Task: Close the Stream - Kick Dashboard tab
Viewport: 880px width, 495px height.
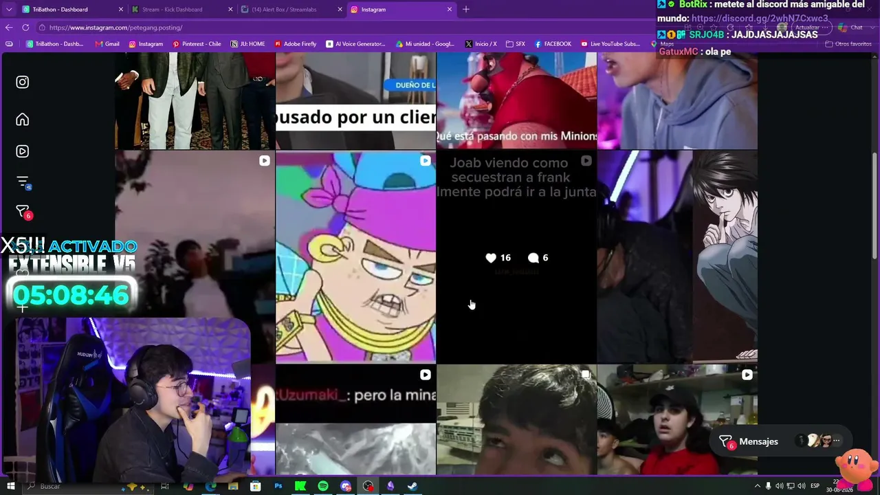Action: pos(230,10)
